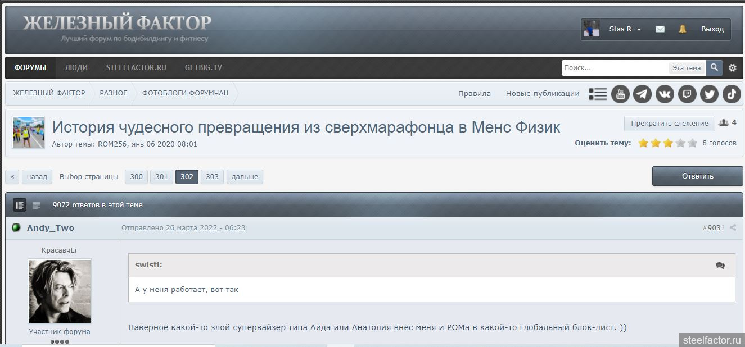Image resolution: width=745 pixels, height=347 pixels.
Task: Click 'Прекратить слежение' button
Action: tap(669, 123)
